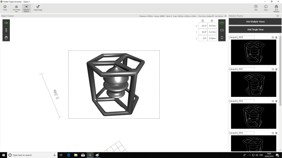The width and height of the screenshot is (282, 158).
Task: Delete viewpoint_0000 with trash icon
Action: (x=276, y=37)
